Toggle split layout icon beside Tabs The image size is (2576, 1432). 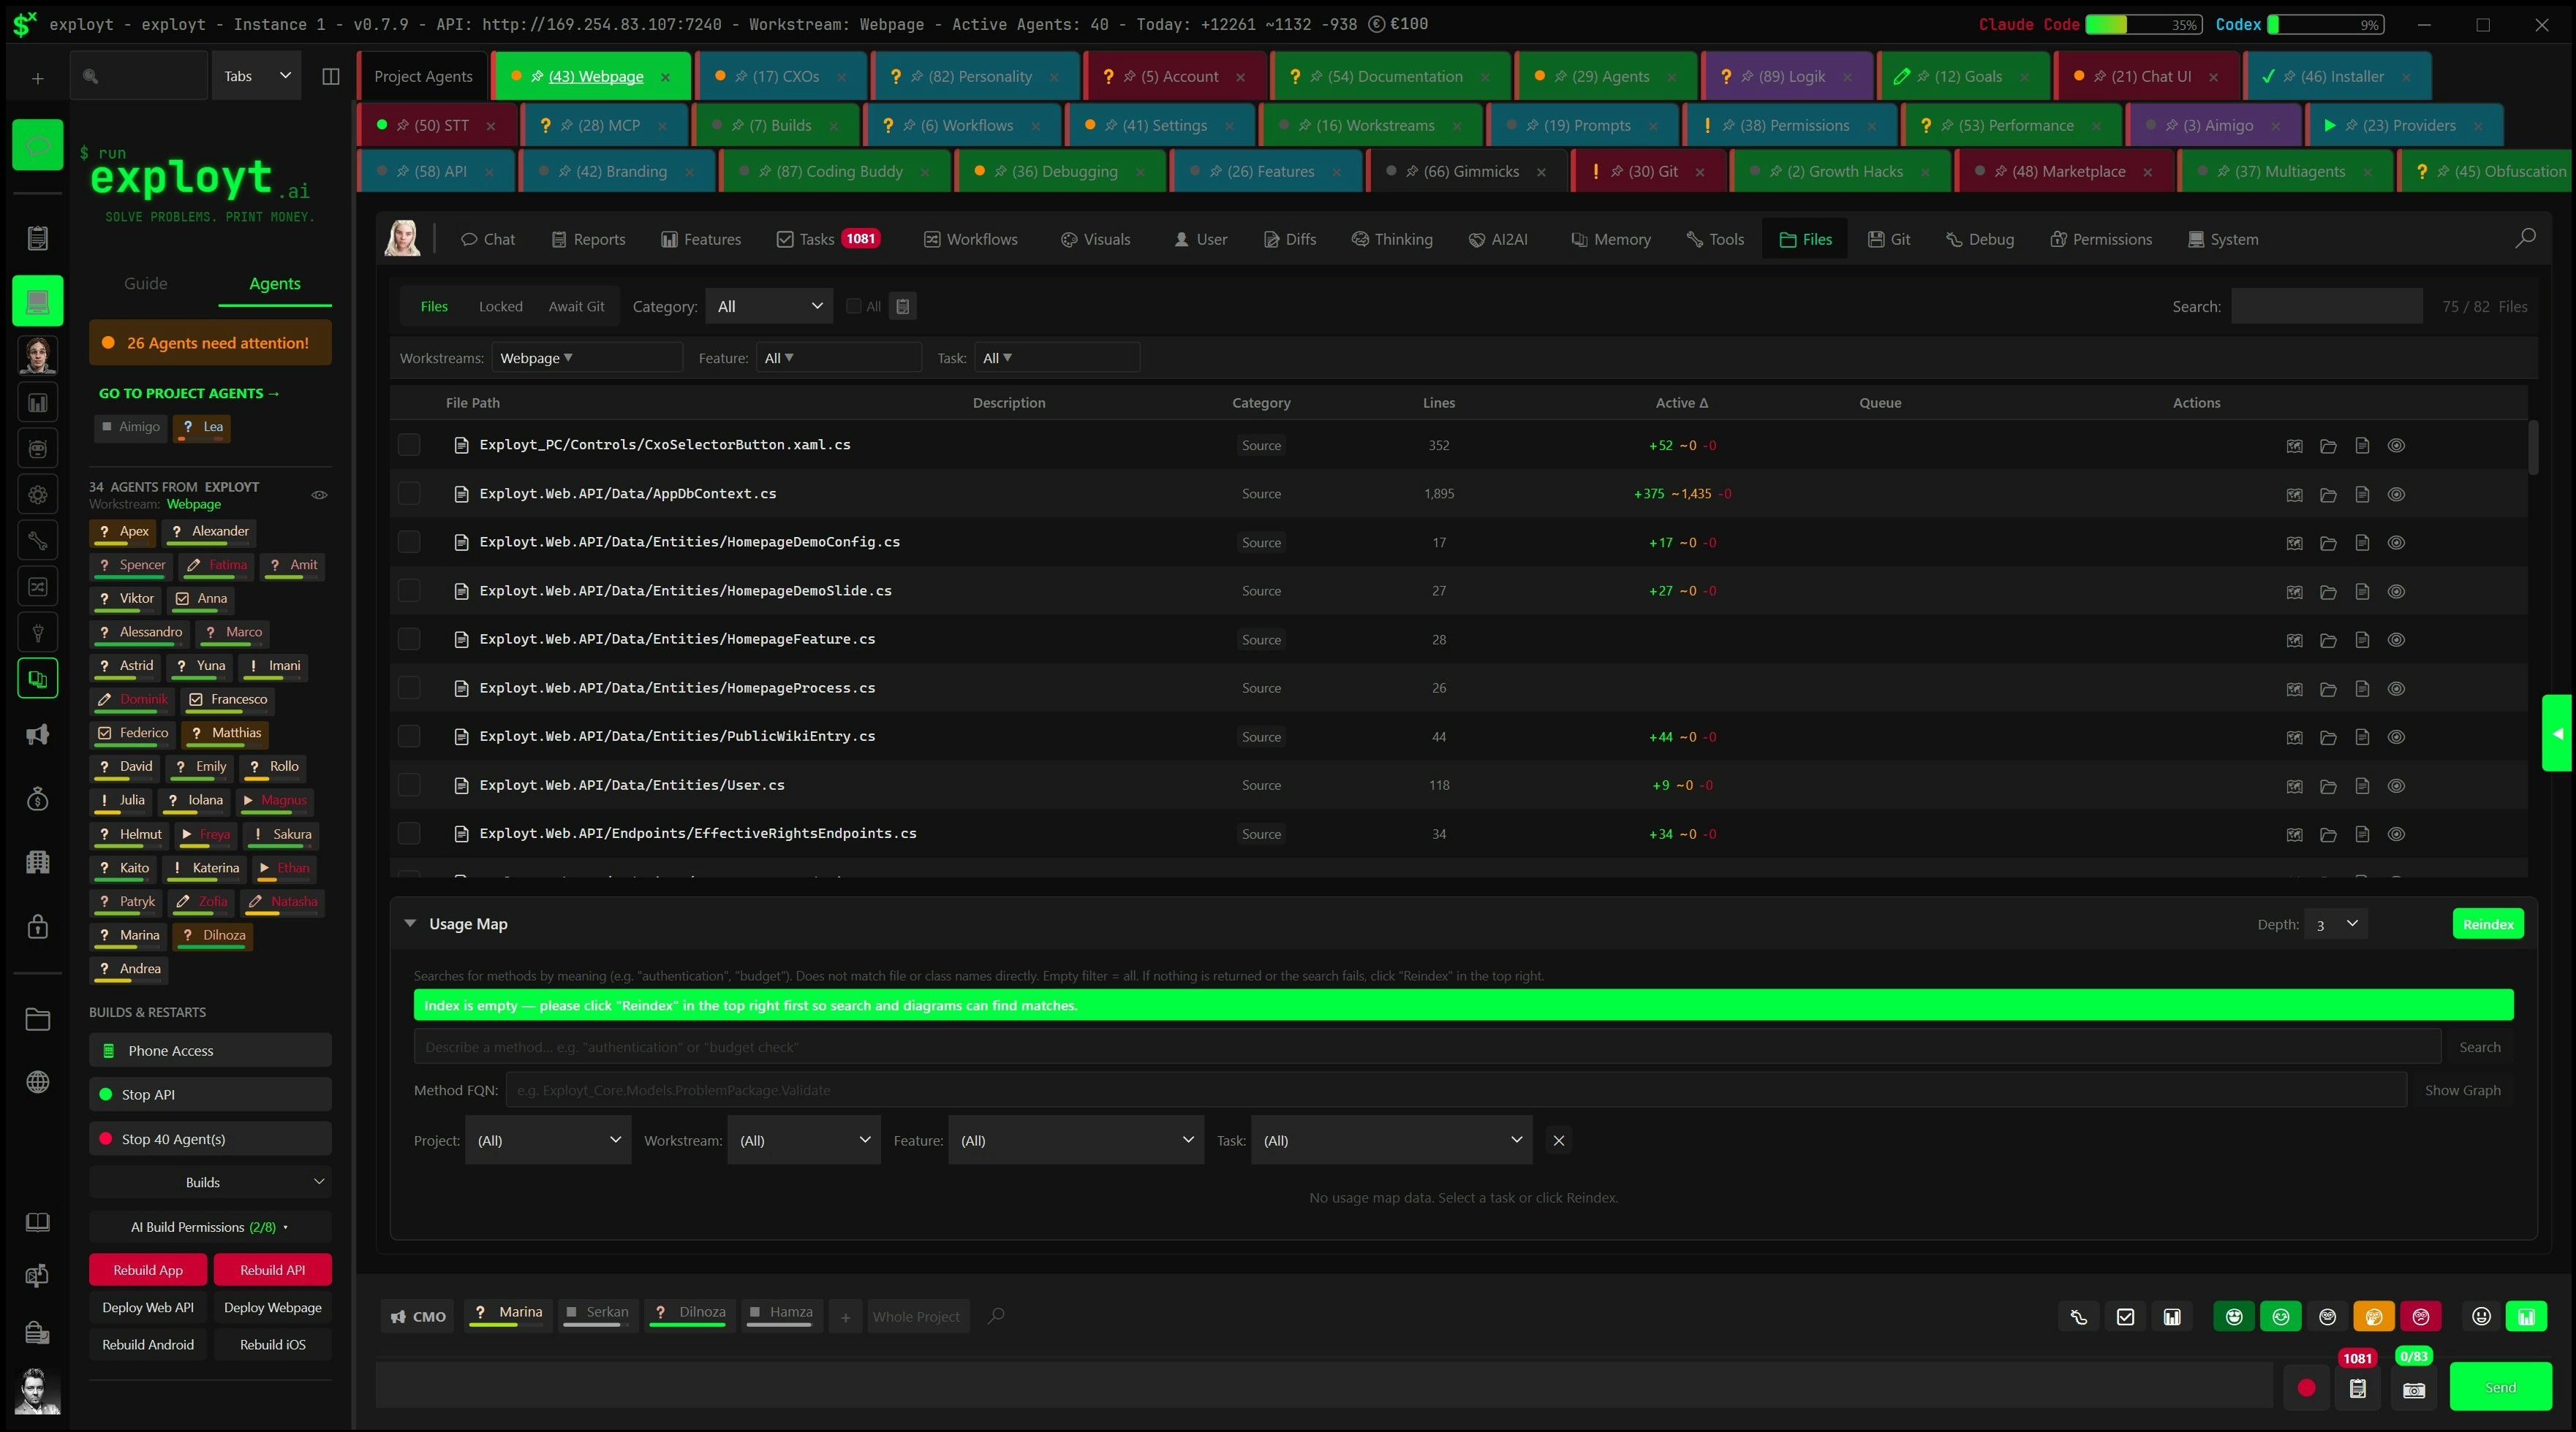[330, 76]
